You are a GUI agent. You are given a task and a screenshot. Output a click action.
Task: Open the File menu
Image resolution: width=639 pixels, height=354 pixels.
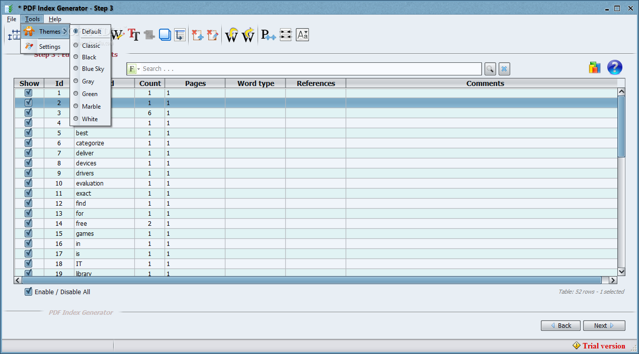[x=12, y=19]
